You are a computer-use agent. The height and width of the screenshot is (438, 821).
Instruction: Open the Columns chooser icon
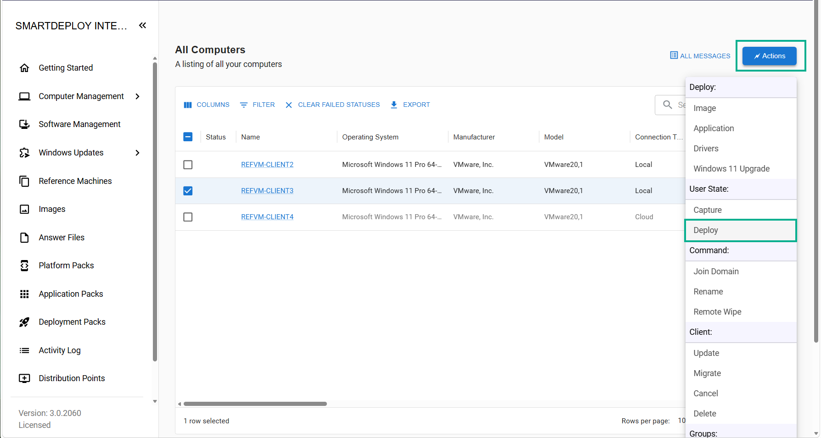[x=187, y=105]
